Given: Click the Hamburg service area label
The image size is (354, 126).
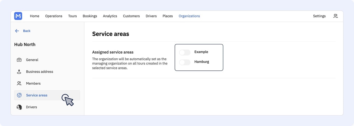Looking at the screenshot, I should (x=202, y=62).
